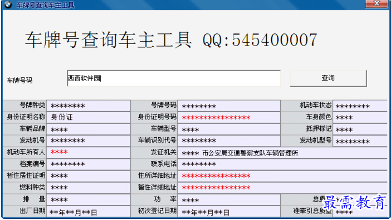Click the 车身颜色 value field

tap(360, 117)
